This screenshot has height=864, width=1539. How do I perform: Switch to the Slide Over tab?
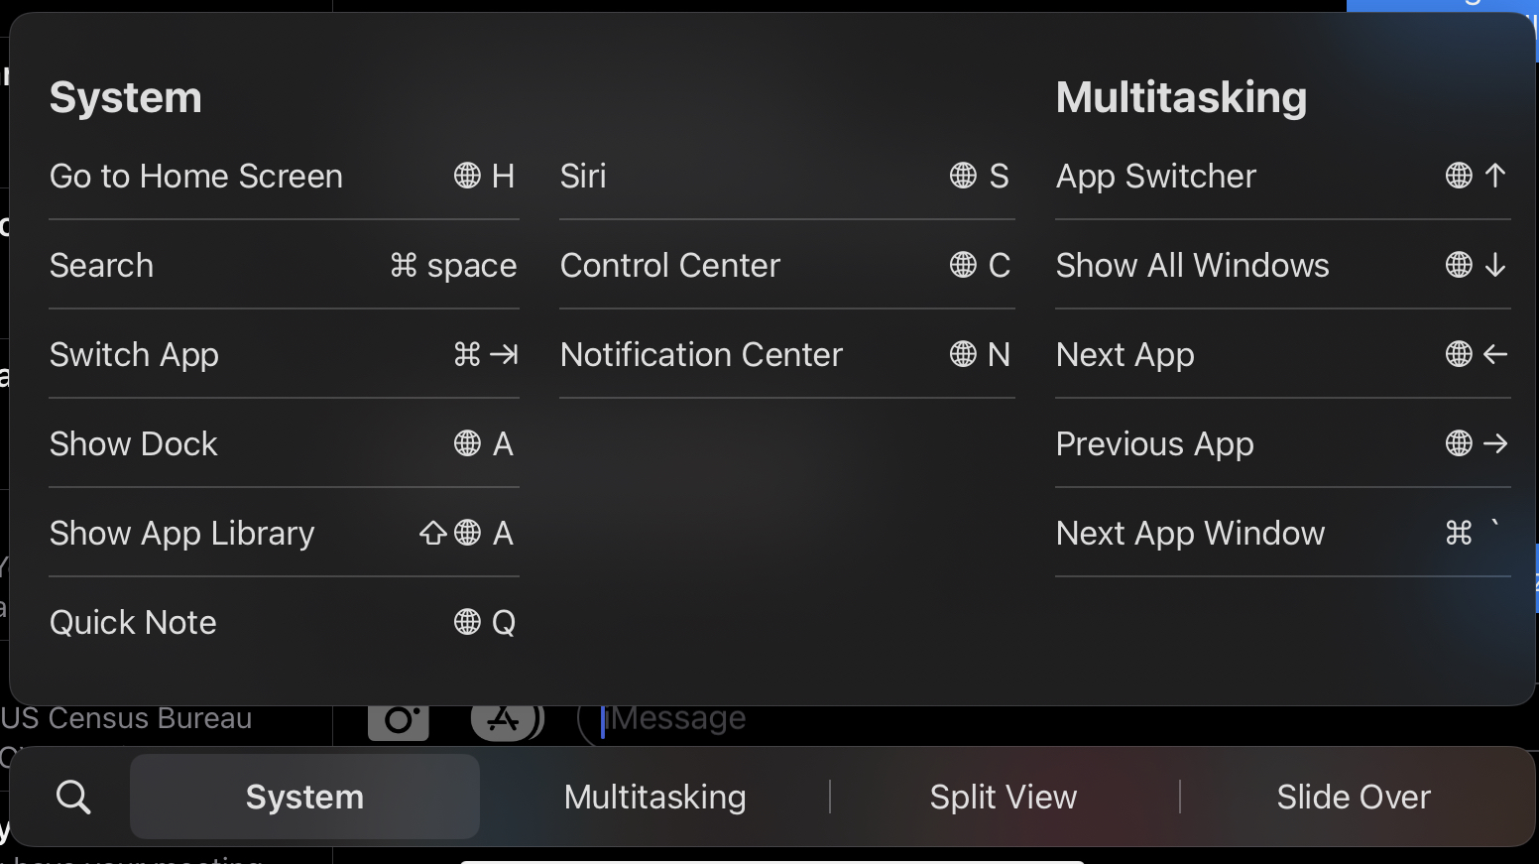point(1353,797)
